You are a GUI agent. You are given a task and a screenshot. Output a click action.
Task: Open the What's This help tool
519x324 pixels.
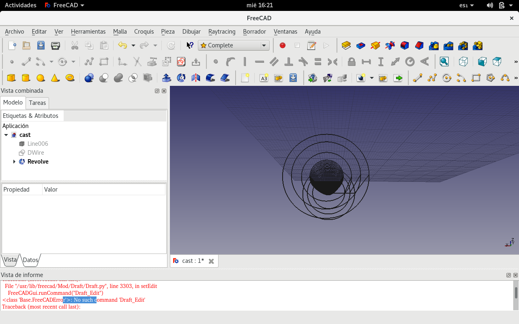(x=190, y=45)
